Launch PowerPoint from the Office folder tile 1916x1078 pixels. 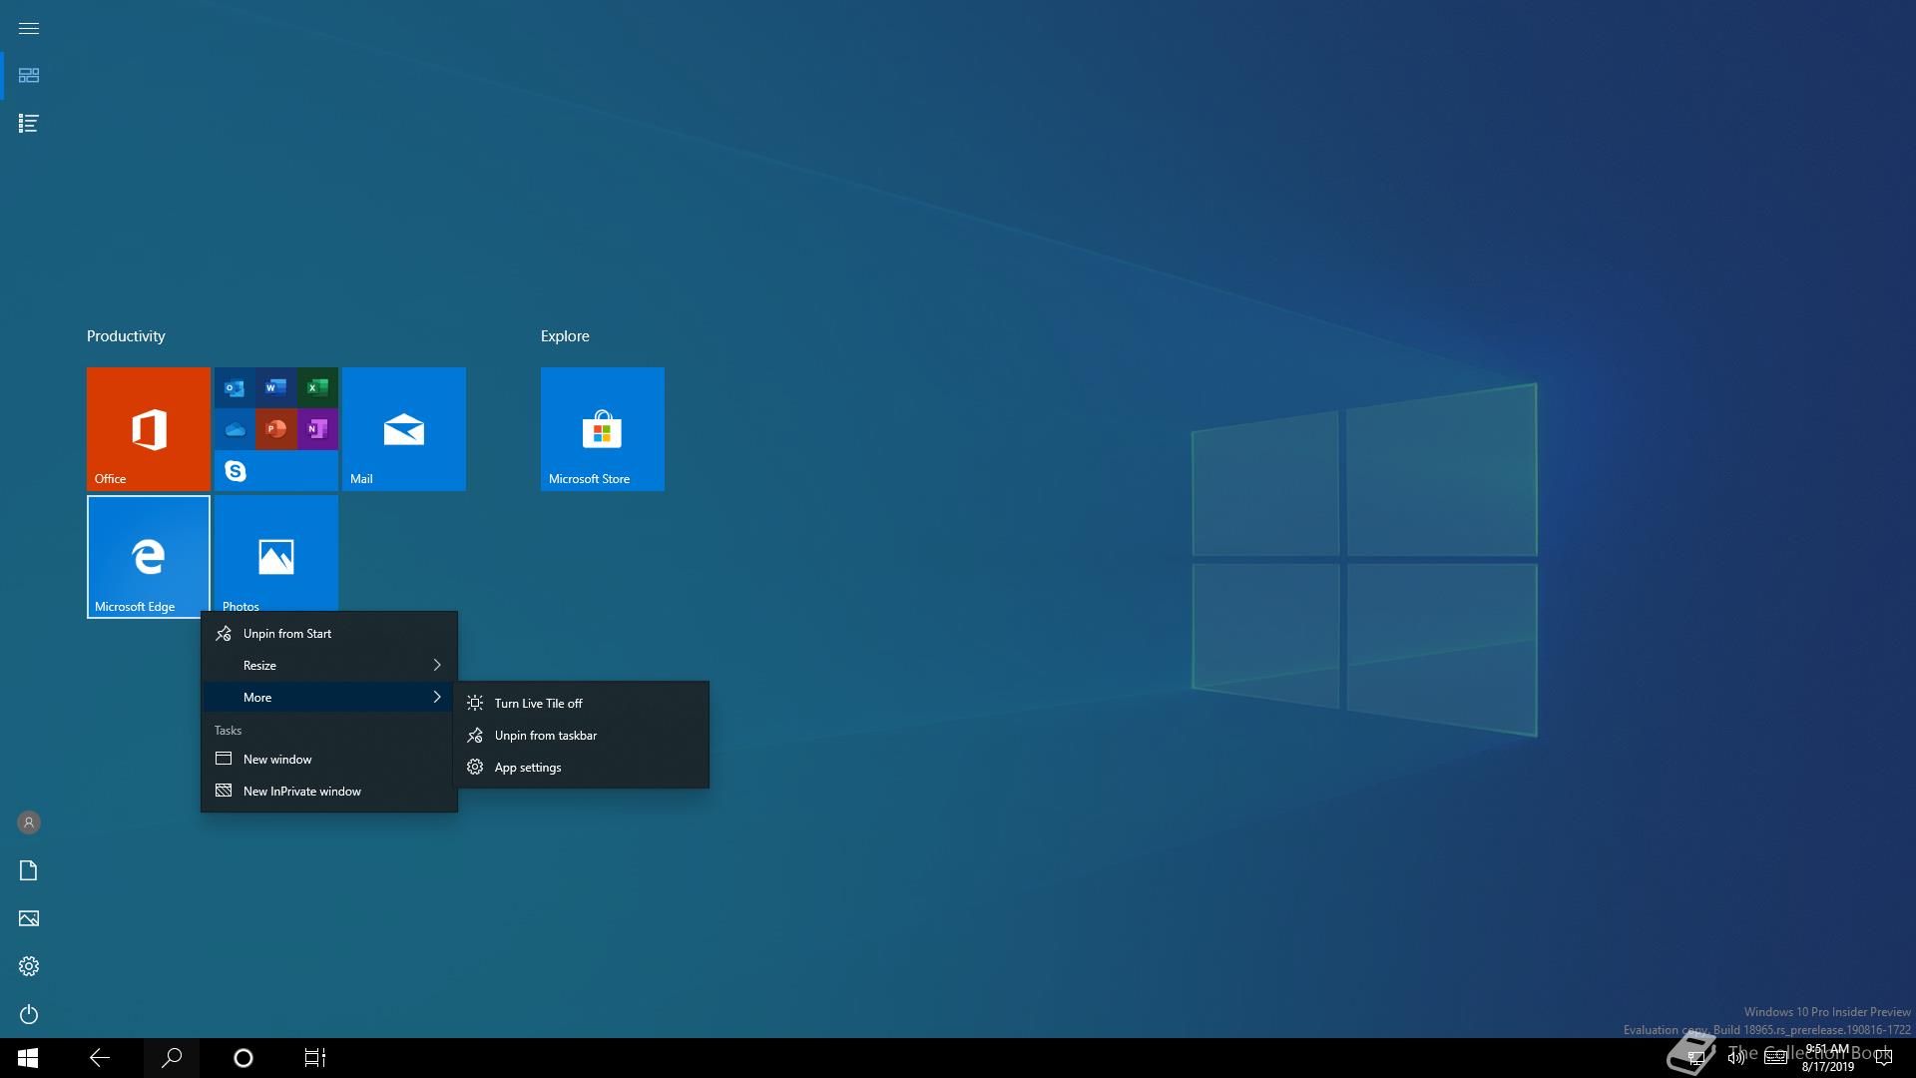pos(276,429)
